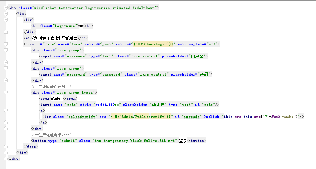Viewport: 316px width, 169px height.
Task: Click the closing </button> tag
Action: pyautogui.click(x=196, y=141)
